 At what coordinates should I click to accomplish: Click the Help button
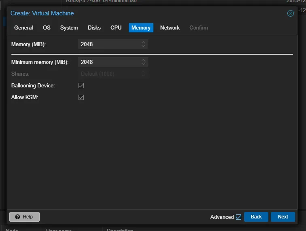(24, 217)
